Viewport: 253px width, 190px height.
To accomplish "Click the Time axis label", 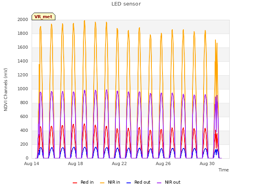I will click(223, 170).
